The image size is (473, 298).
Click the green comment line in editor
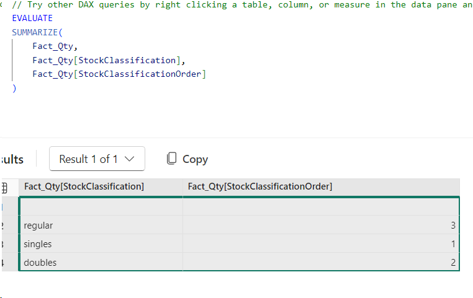(242, 5)
